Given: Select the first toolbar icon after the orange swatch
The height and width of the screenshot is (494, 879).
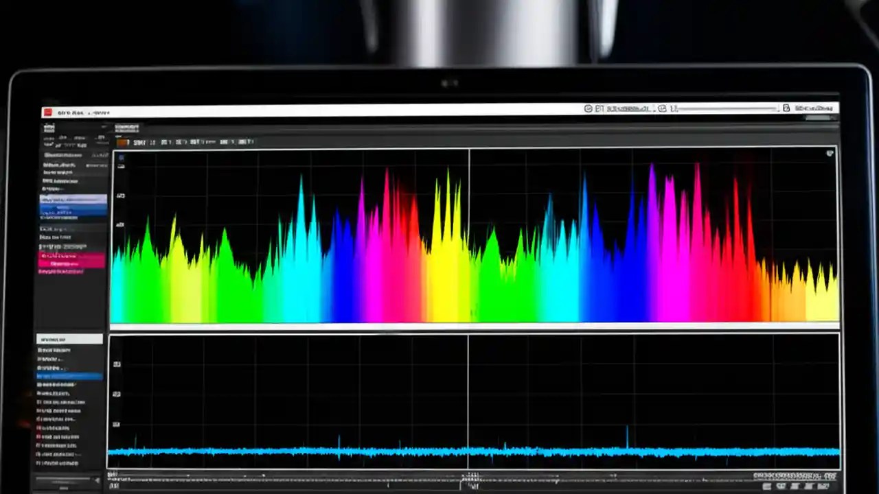Looking at the screenshot, I should pos(139,142).
